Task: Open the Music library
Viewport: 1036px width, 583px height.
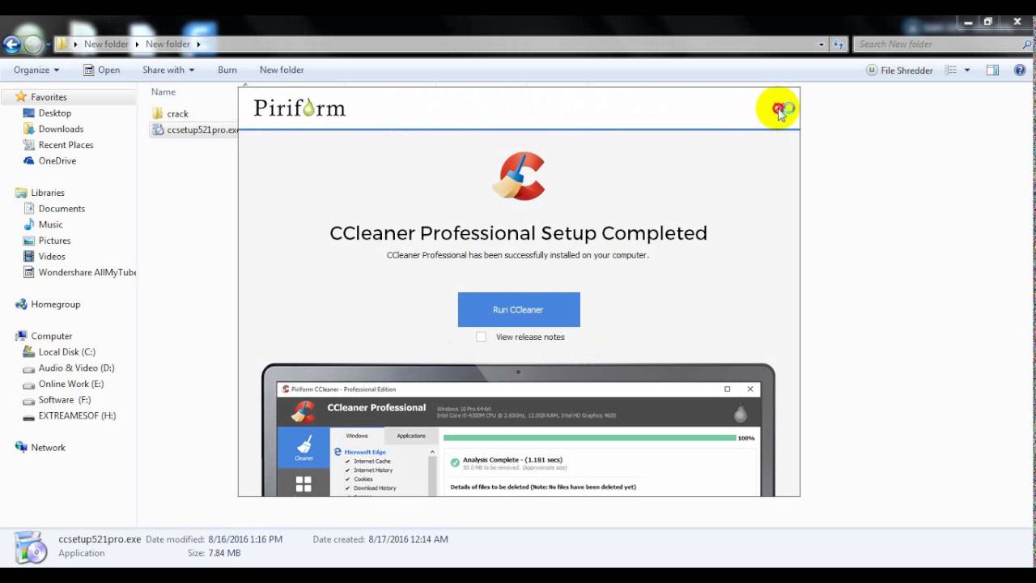Action: tap(50, 224)
